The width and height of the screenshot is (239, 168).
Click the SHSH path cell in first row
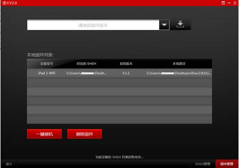point(86,73)
